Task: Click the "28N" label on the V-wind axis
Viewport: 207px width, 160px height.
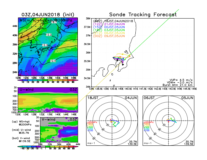Action: (x=40, y=144)
